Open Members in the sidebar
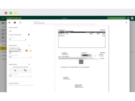Screen dimensions: 135x101 [4, 59]
